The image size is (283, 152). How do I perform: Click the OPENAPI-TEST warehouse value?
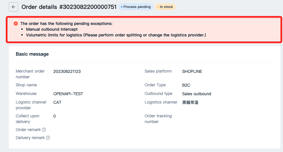click(68, 94)
